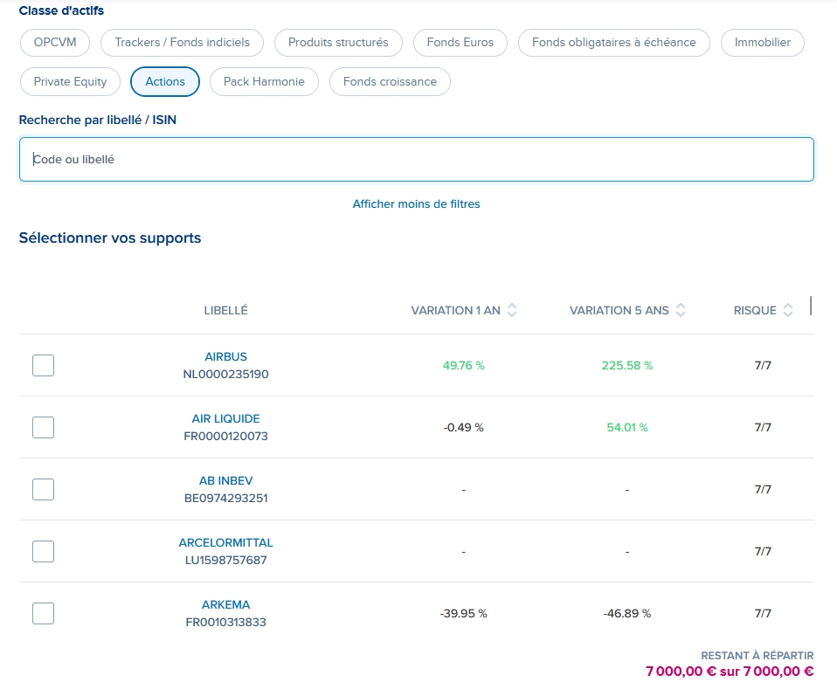Select the AIR LIQUIDE checkbox
This screenshot has width=837, height=689.
[43, 427]
